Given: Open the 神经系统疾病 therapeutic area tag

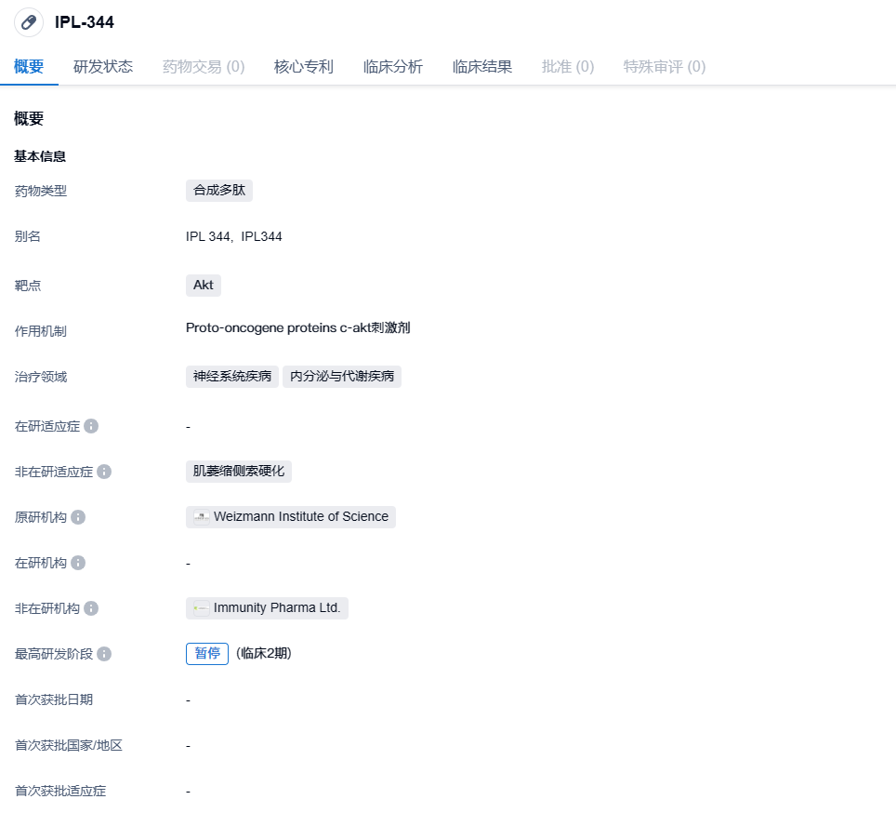Looking at the screenshot, I should click(232, 377).
